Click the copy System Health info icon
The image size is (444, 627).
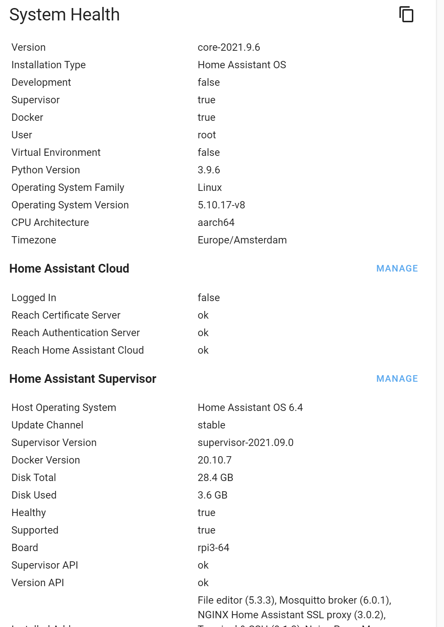coord(406,15)
